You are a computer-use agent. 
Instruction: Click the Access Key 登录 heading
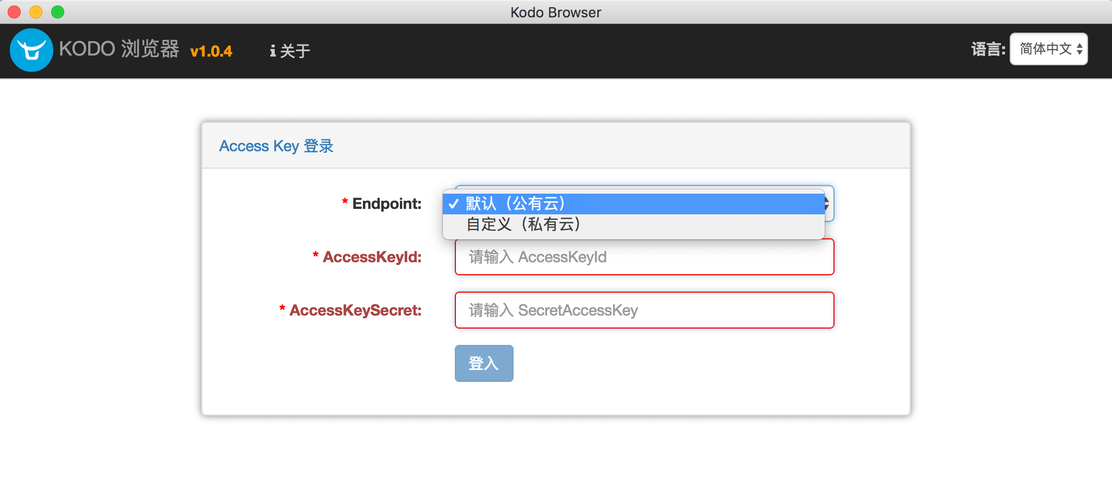click(x=276, y=146)
